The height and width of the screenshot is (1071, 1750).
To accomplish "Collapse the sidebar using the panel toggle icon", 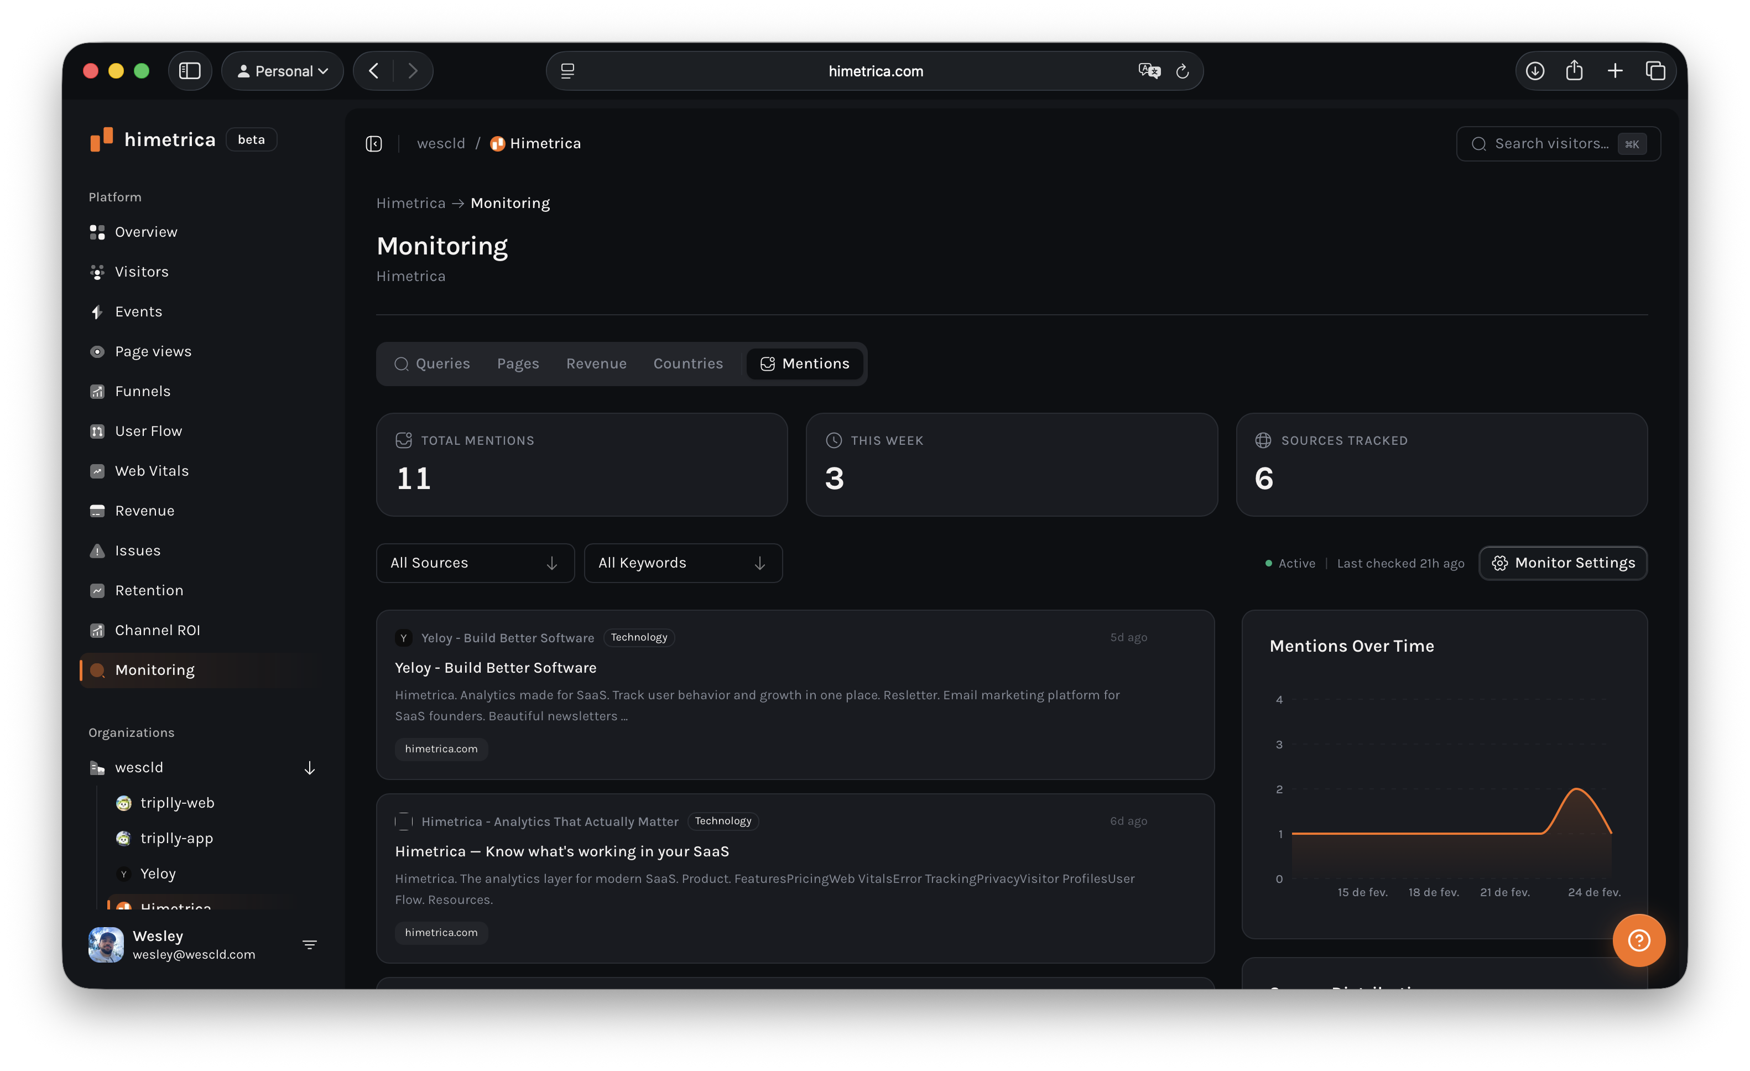I will pyautogui.click(x=373, y=143).
